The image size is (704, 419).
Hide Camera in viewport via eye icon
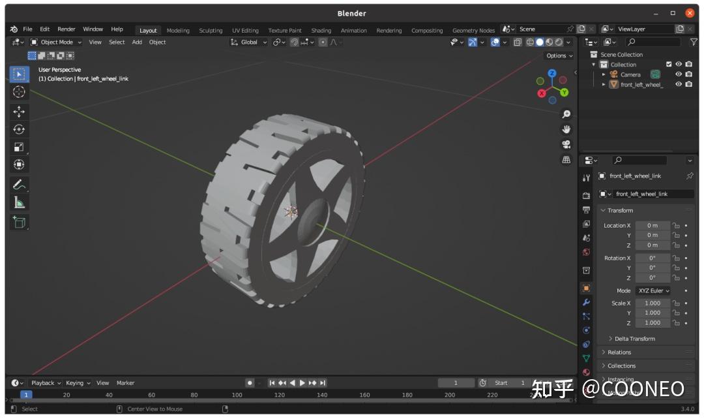pyautogui.click(x=679, y=74)
